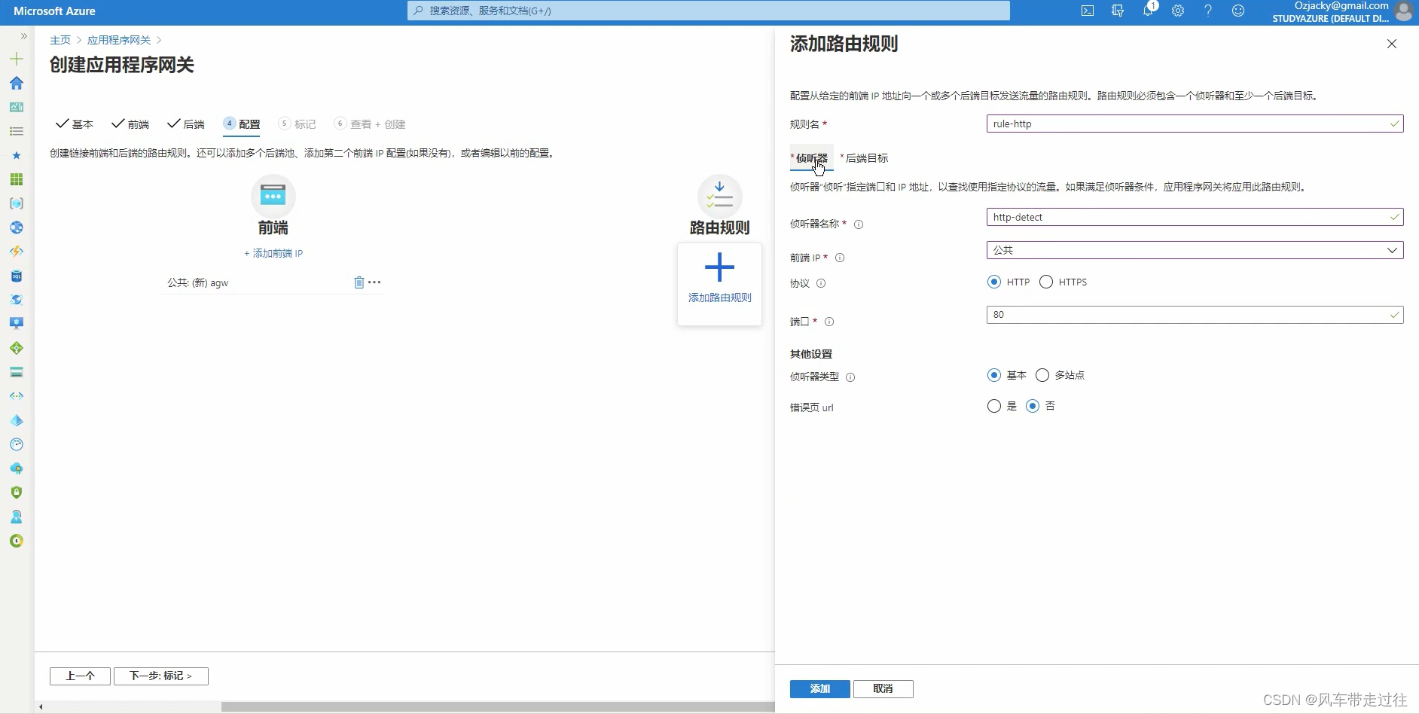
Task: Open SQL databases icon in sidebar
Action: (x=17, y=276)
